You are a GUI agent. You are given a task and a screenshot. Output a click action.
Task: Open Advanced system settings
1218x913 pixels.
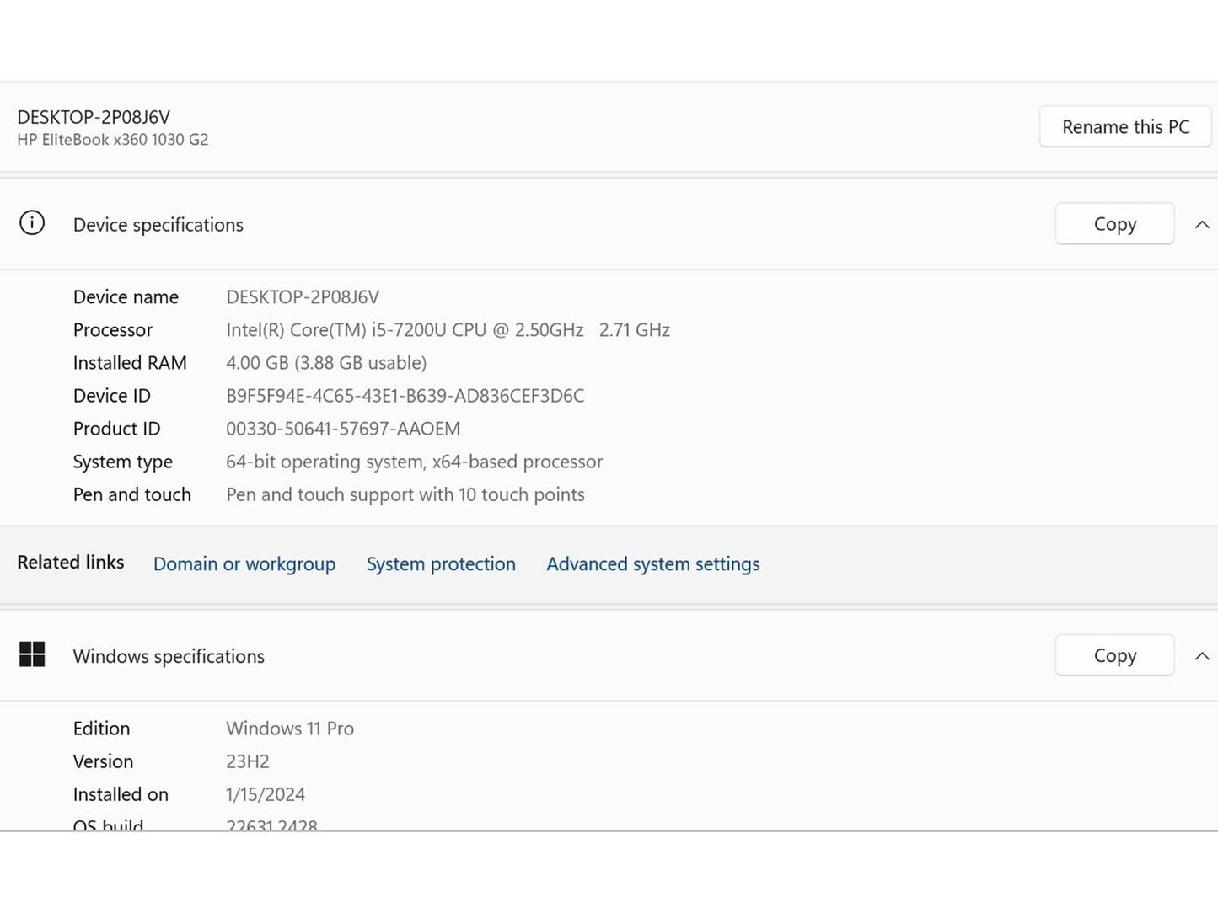click(x=652, y=564)
